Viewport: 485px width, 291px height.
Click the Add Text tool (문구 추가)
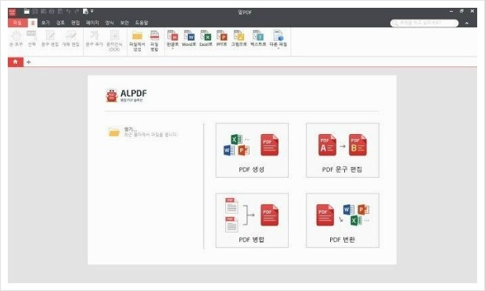tap(94, 38)
